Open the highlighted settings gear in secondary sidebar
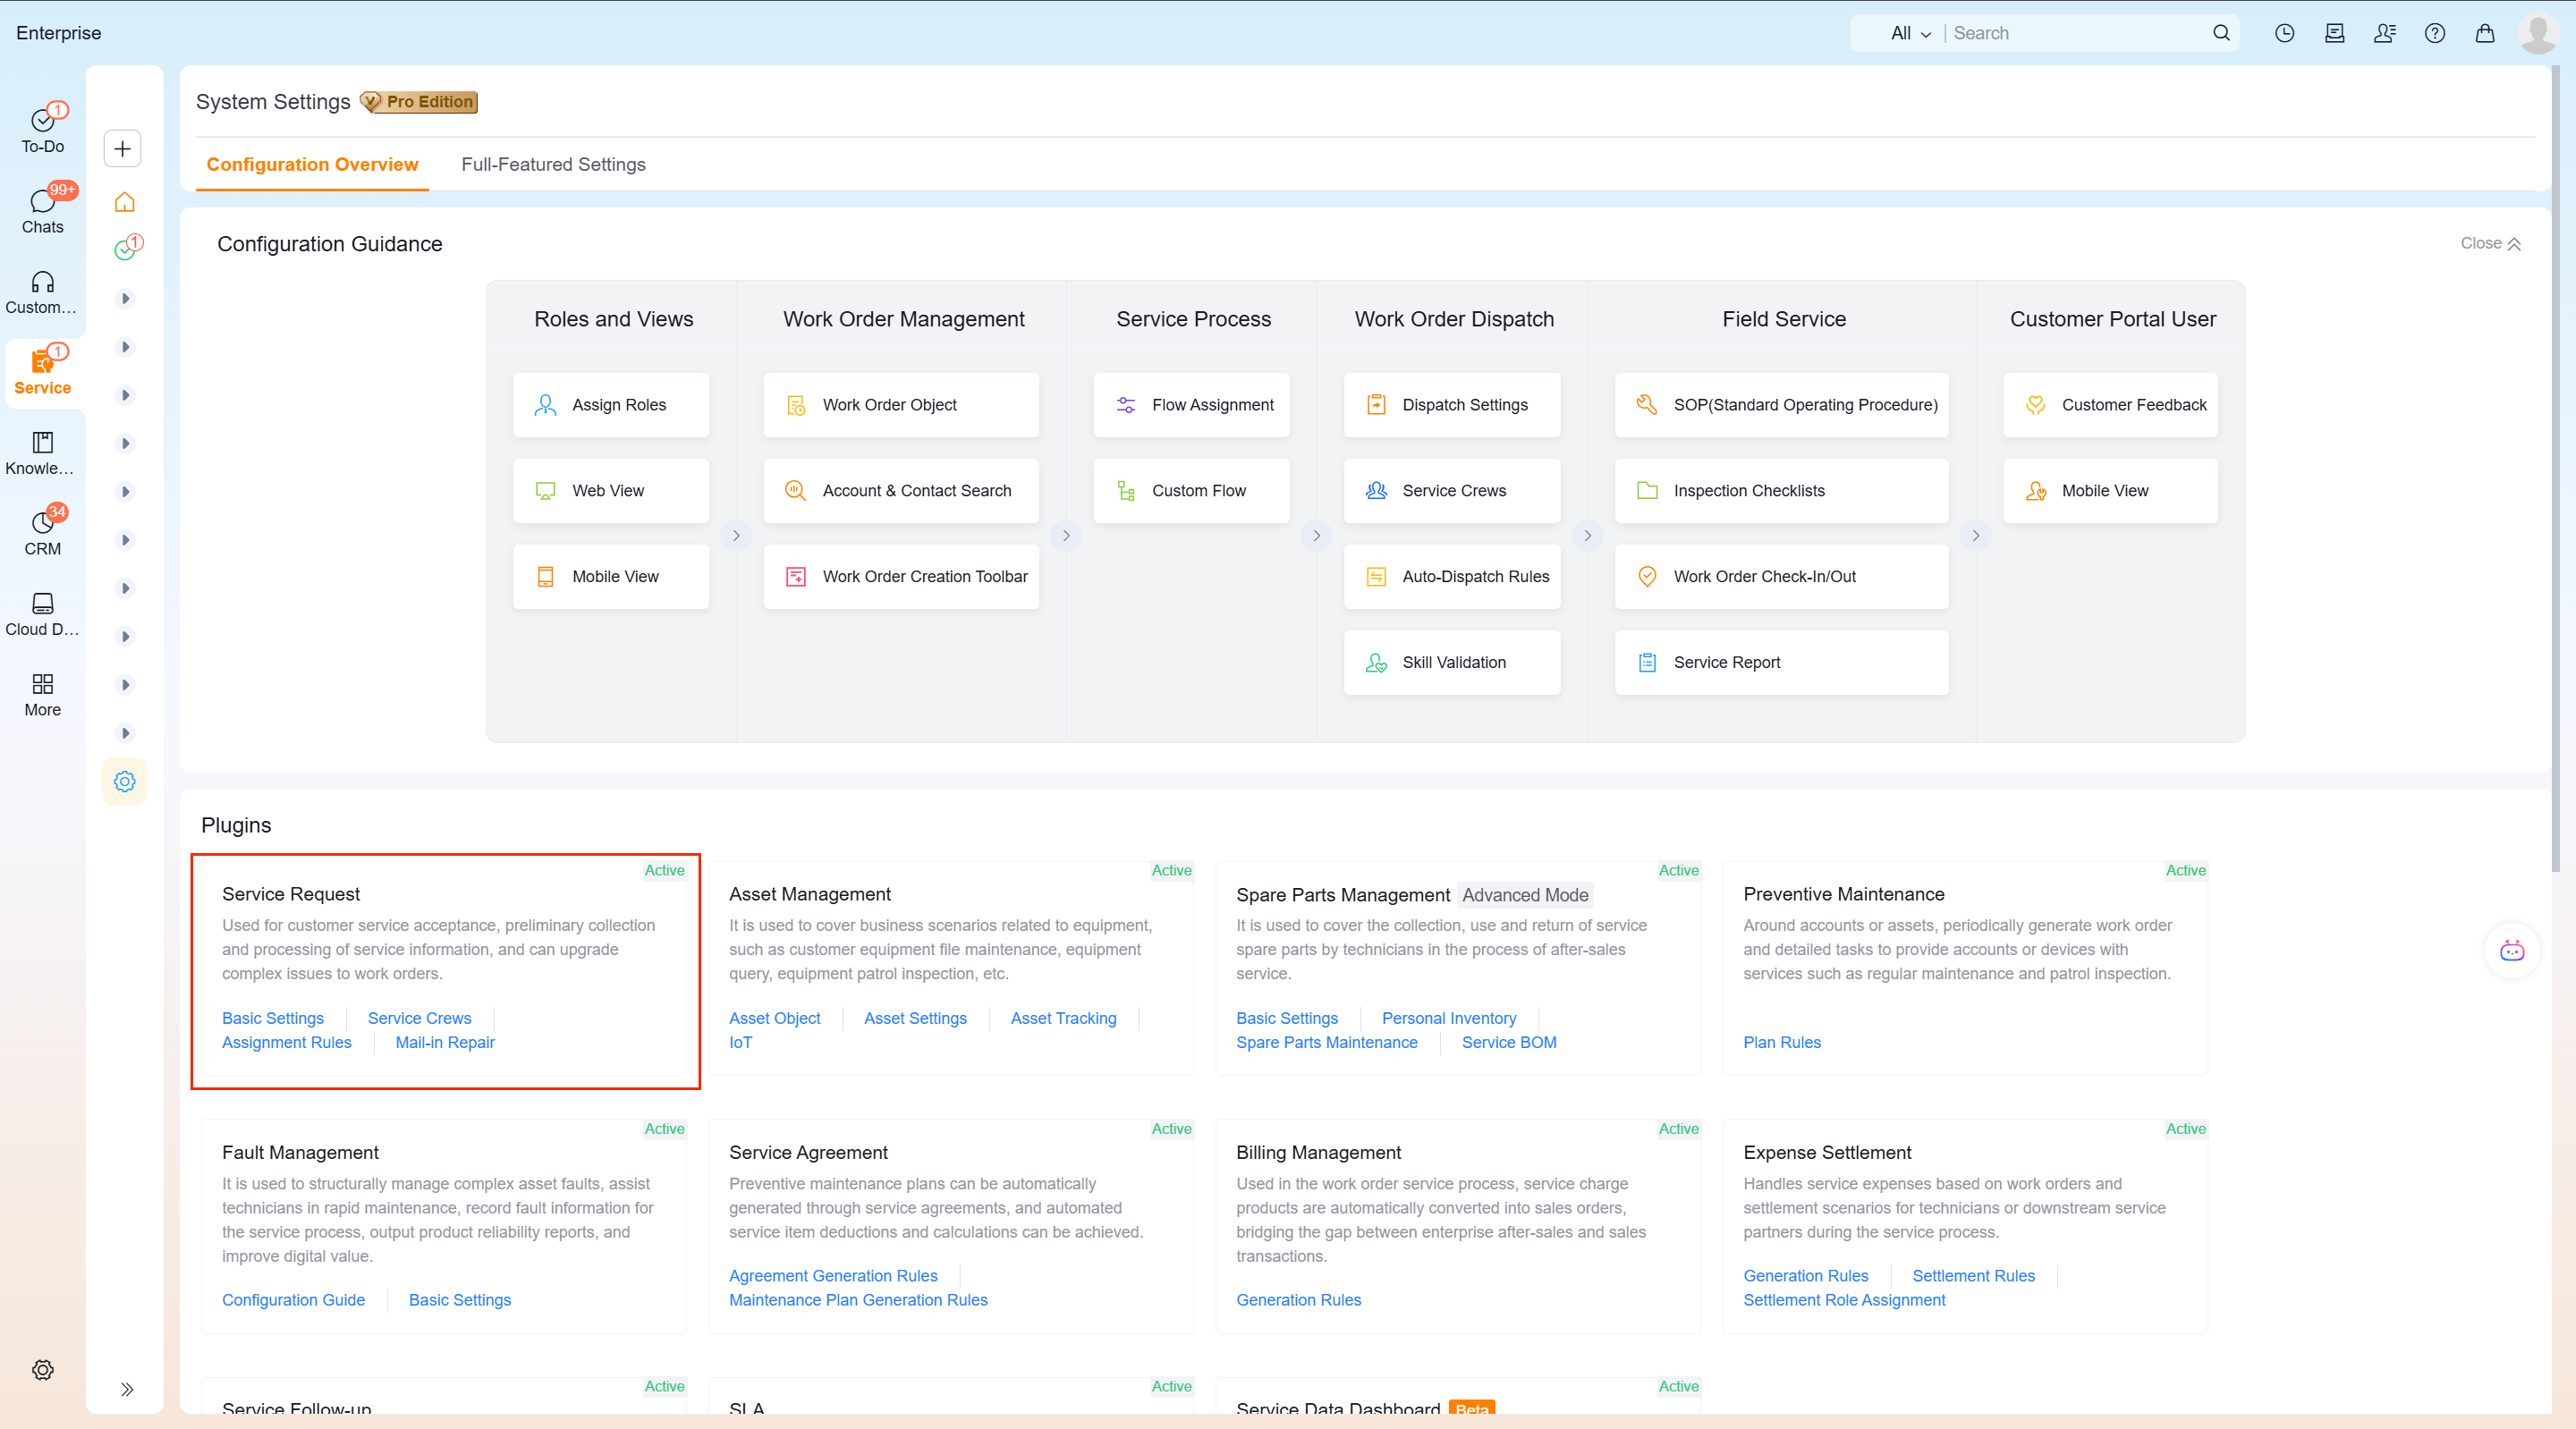 (125, 781)
